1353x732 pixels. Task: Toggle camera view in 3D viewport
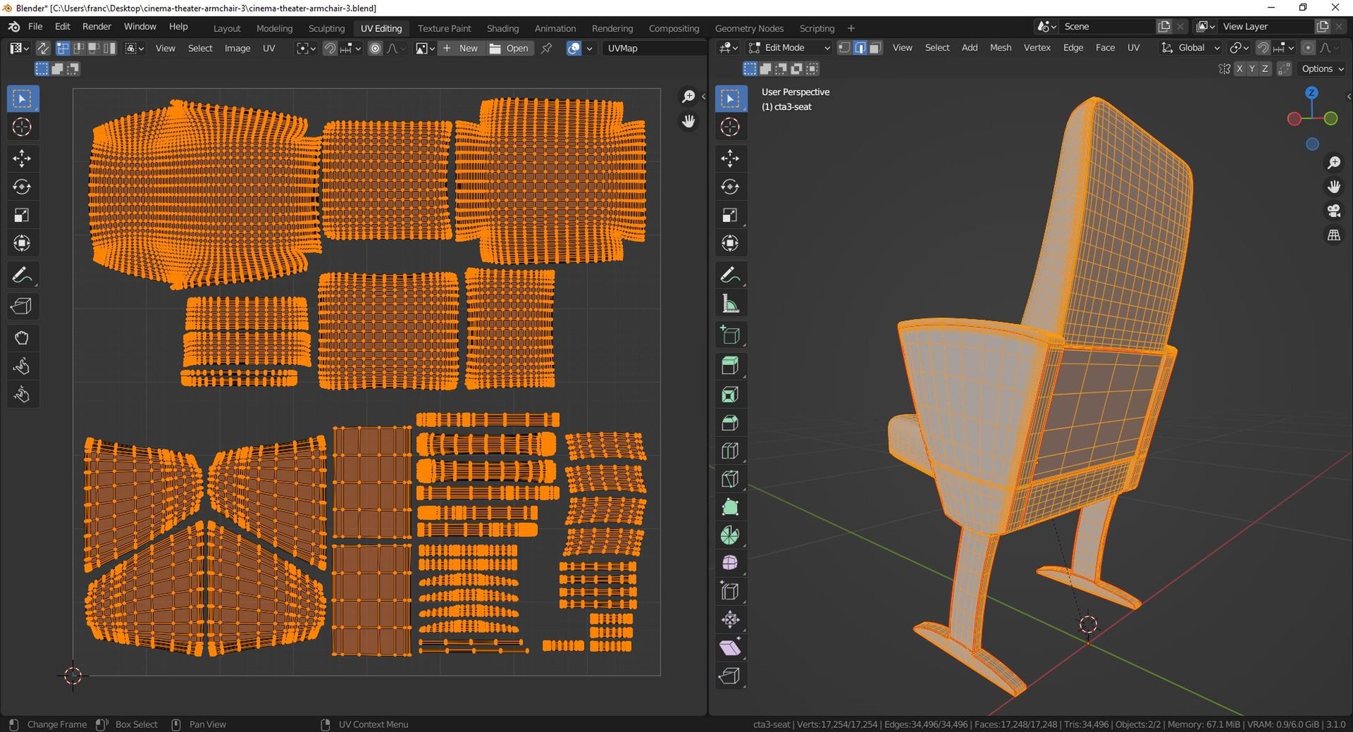[x=1334, y=211]
